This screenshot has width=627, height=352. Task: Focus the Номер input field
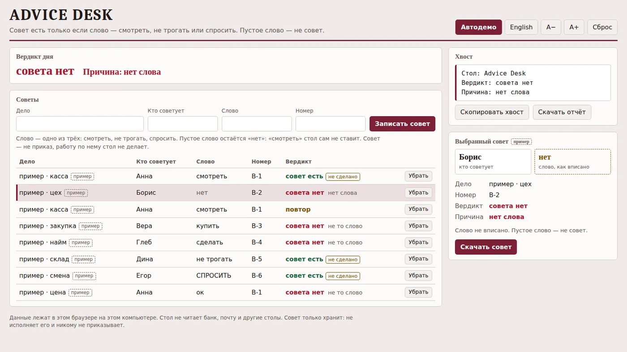point(331,124)
